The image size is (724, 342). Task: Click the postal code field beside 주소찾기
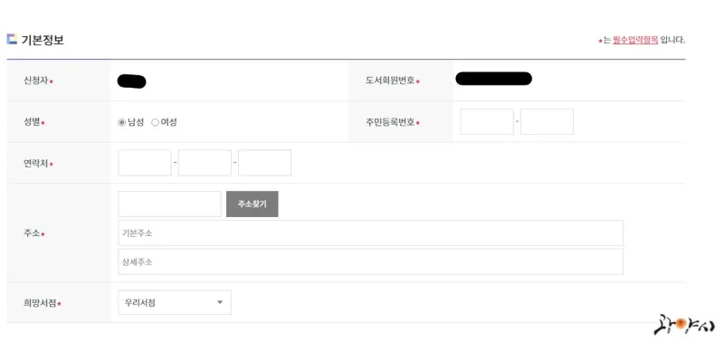[x=170, y=204]
